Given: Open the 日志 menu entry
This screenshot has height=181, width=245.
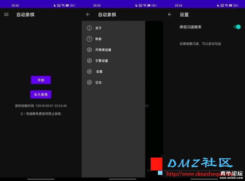Looking at the screenshot, I should [x=98, y=83].
